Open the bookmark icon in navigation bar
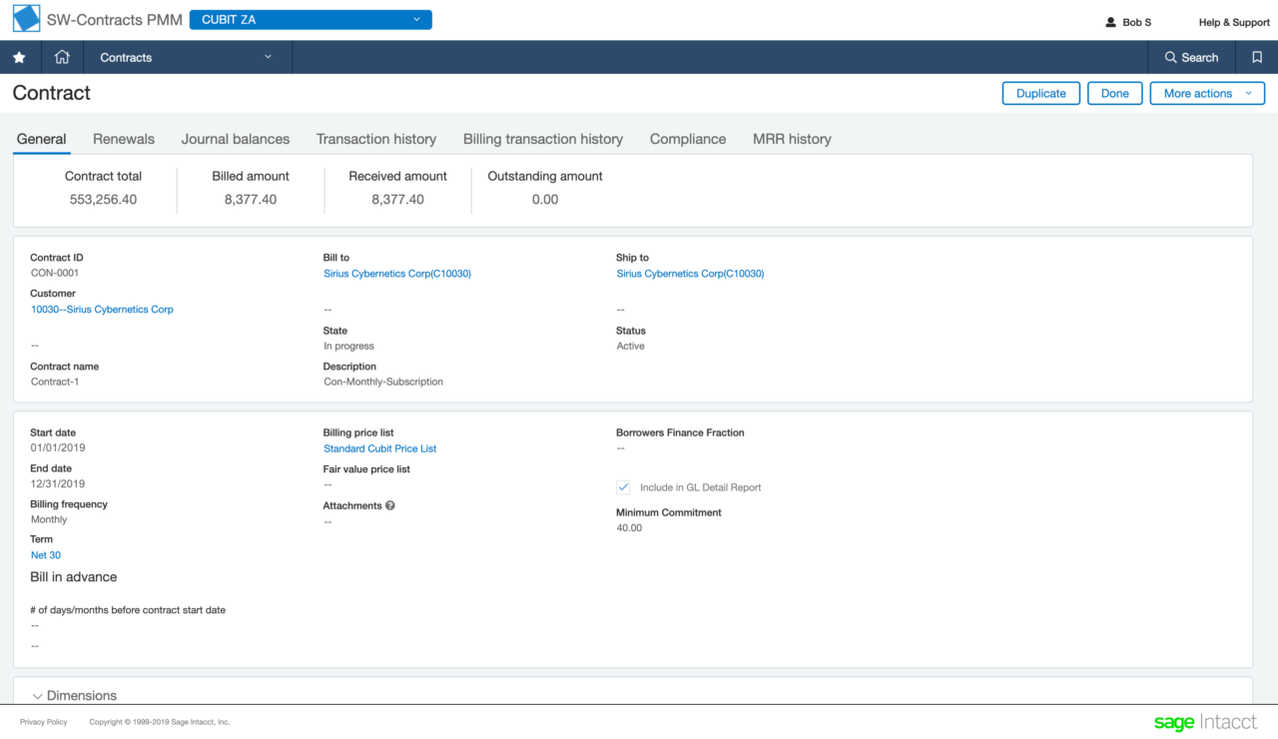 pos(1257,58)
